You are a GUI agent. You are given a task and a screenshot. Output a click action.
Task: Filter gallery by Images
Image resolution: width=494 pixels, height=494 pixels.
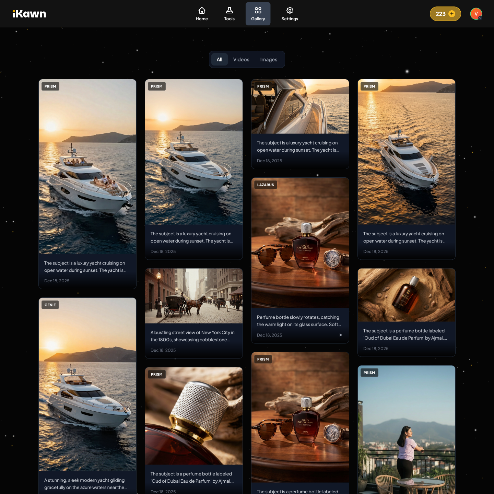click(269, 59)
